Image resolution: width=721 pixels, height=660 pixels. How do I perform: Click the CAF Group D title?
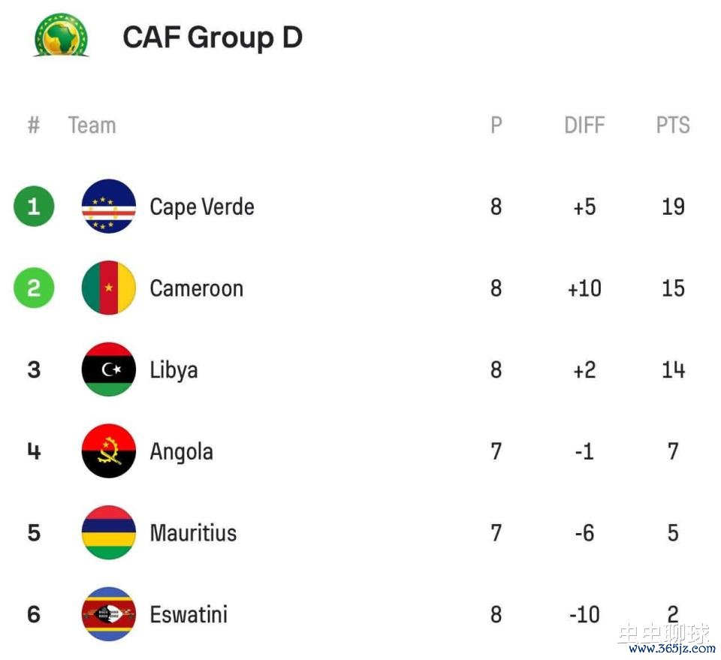point(213,37)
